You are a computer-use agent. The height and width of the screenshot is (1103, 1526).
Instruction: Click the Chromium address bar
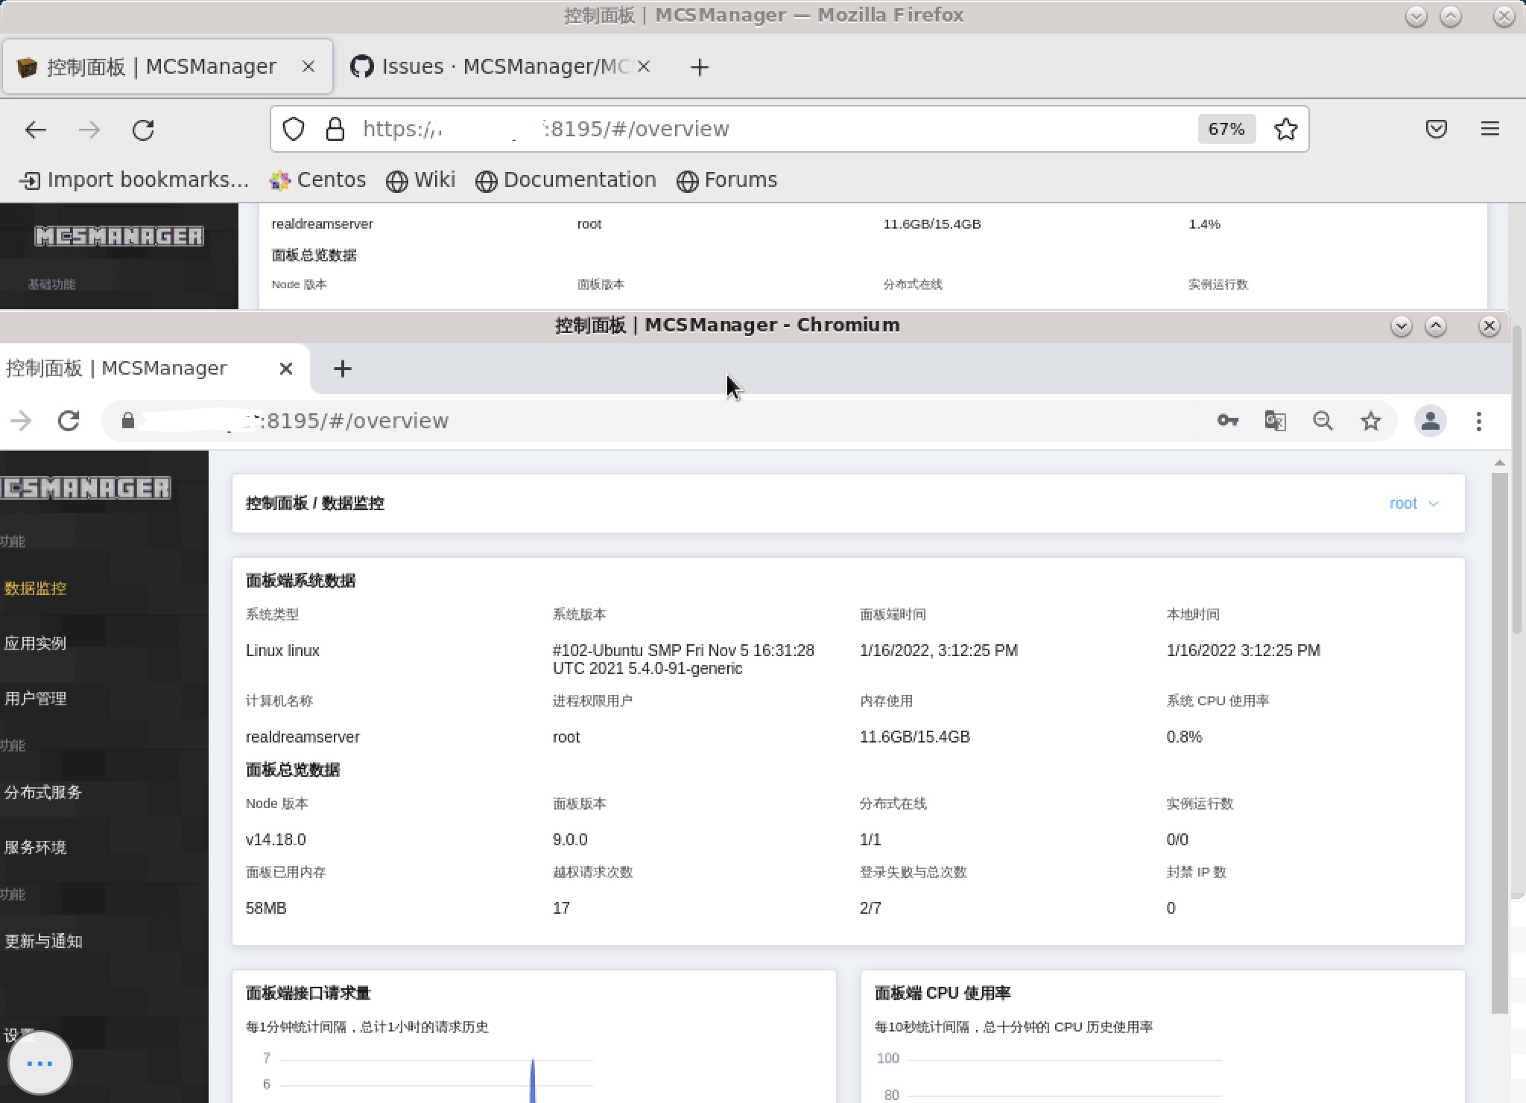point(522,421)
